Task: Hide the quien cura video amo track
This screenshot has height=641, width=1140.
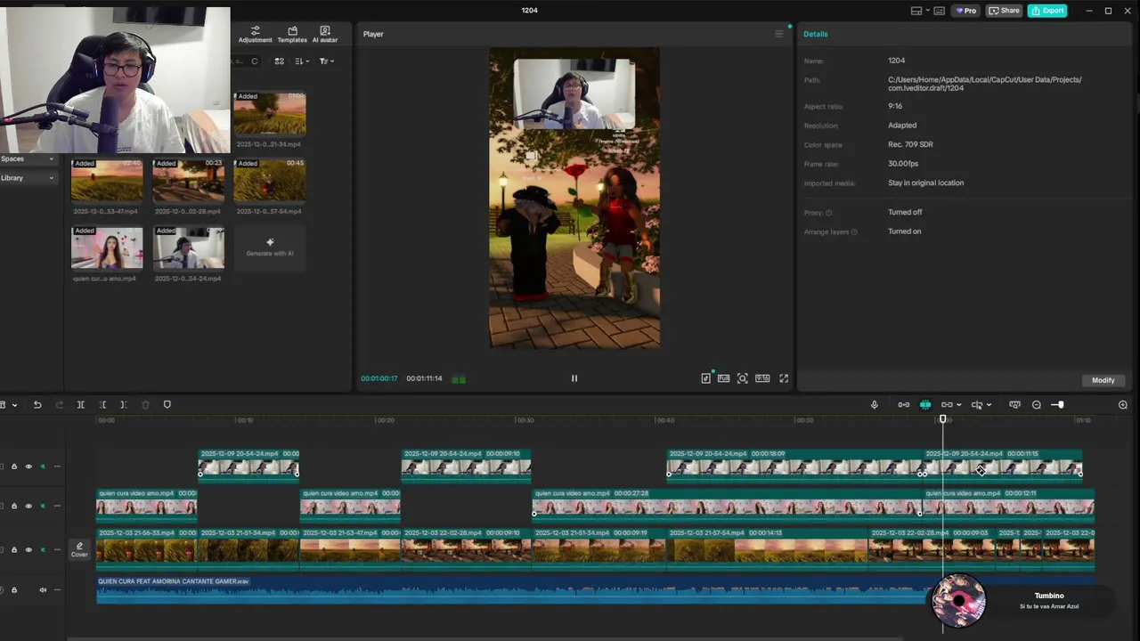Action: tap(28, 507)
